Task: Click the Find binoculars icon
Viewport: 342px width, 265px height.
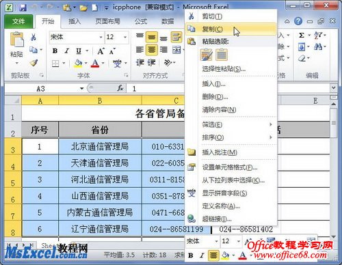Action: [318, 47]
